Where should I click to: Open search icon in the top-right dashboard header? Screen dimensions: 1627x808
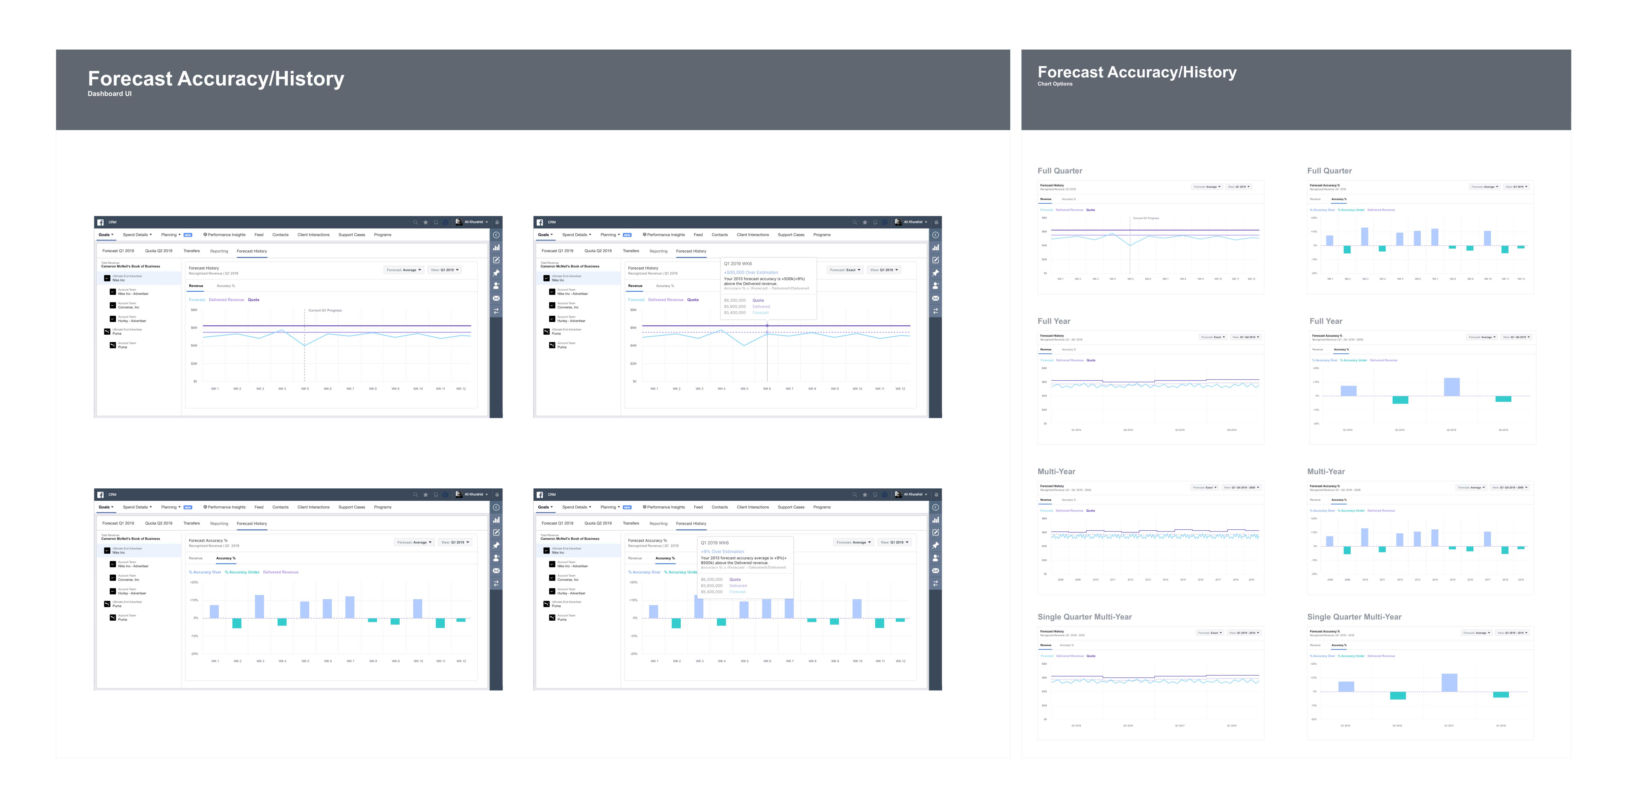854,222
